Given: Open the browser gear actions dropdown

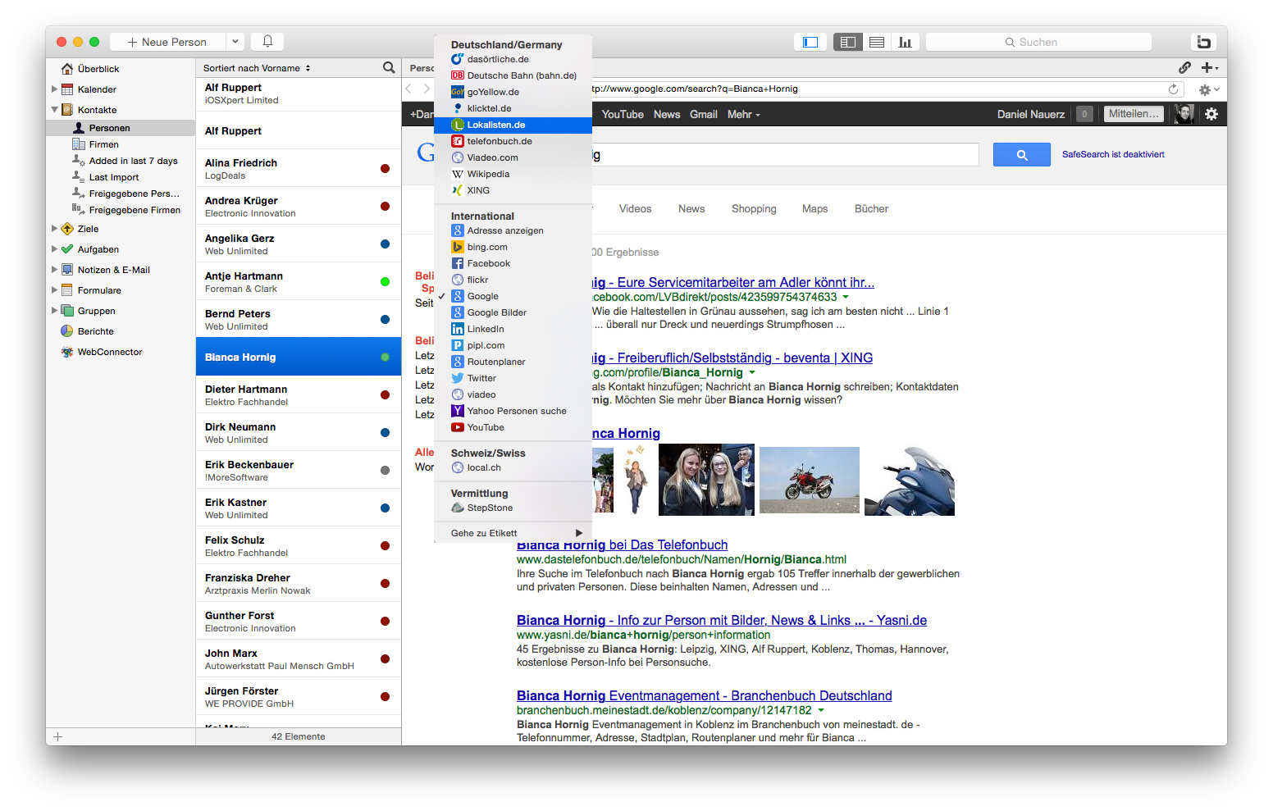Looking at the screenshot, I should [x=1210, y=89].
